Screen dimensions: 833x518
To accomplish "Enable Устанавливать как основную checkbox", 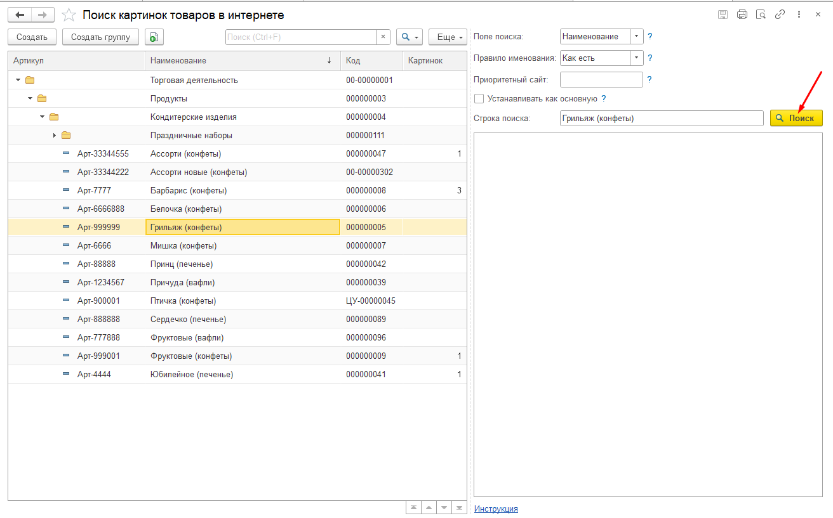I will [479, 98].
